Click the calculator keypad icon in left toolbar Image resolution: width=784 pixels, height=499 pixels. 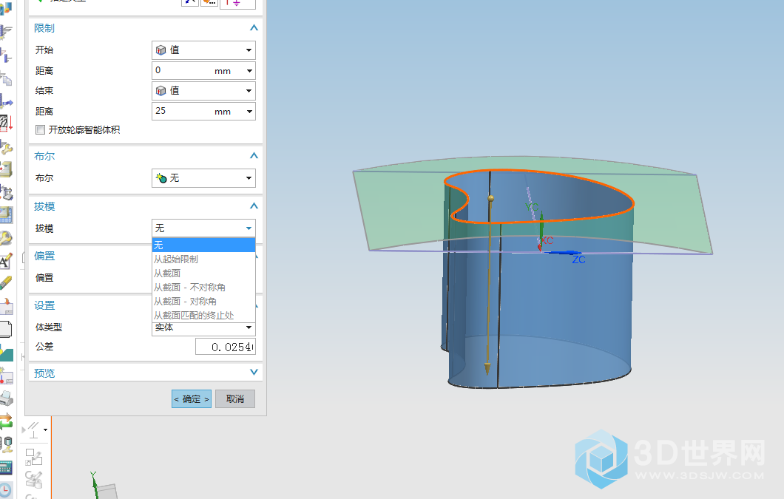6,467
